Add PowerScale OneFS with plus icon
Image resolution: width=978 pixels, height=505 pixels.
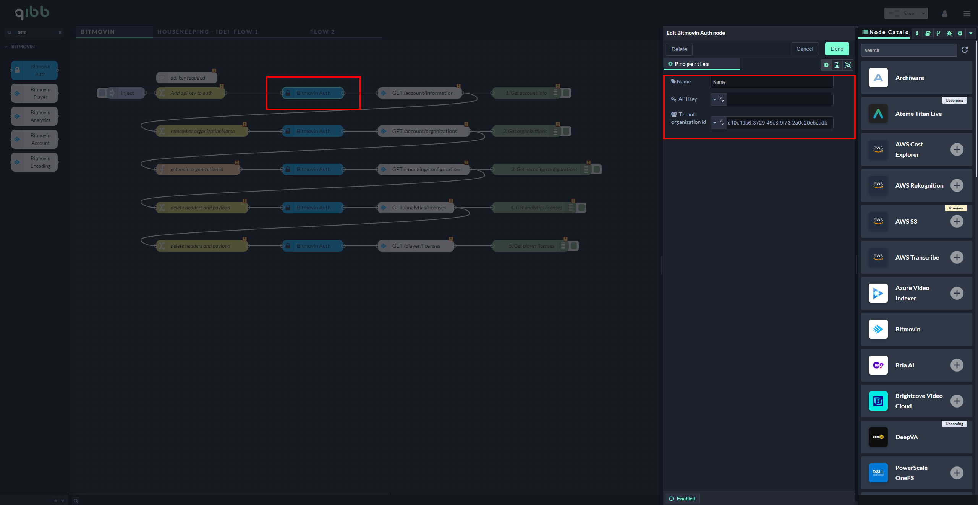pos(957,473)
